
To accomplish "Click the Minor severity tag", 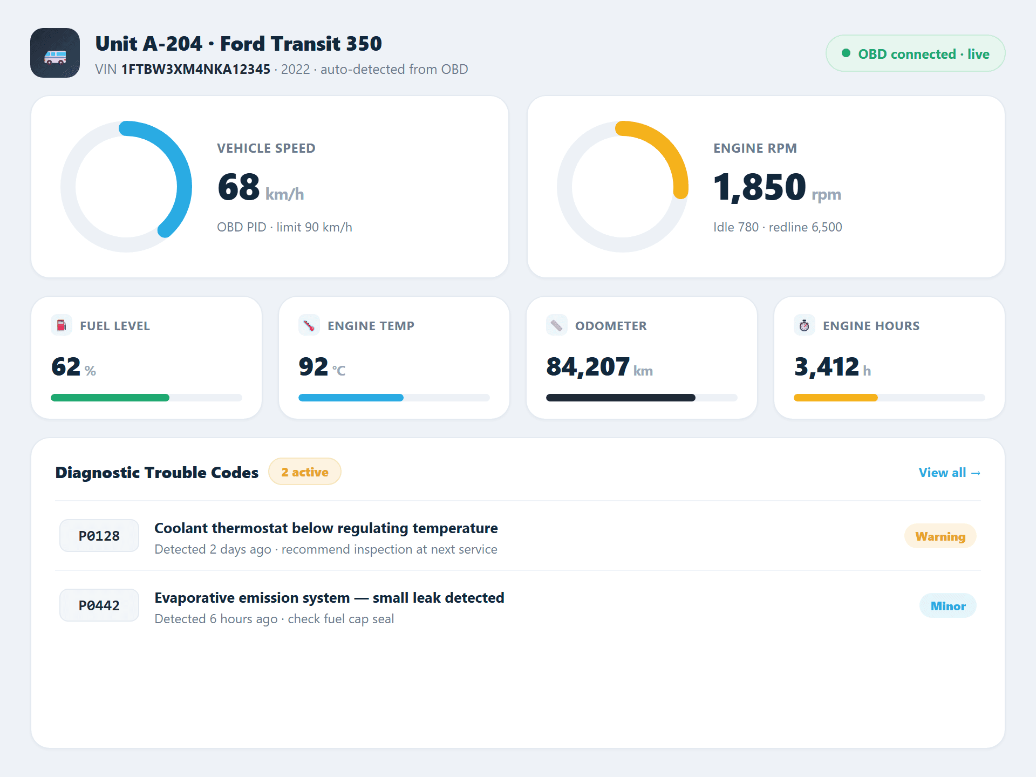I will click(948, 606).
